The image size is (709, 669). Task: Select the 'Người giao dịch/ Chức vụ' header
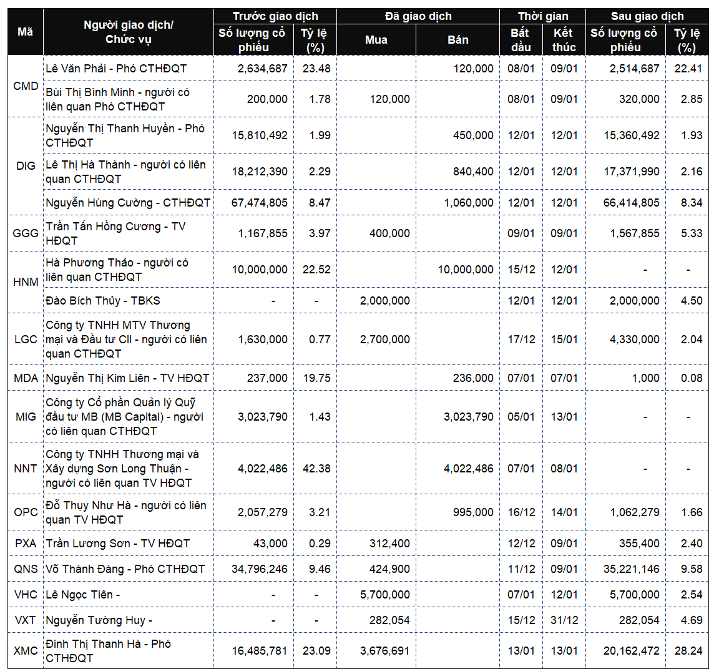pos(129,32)
